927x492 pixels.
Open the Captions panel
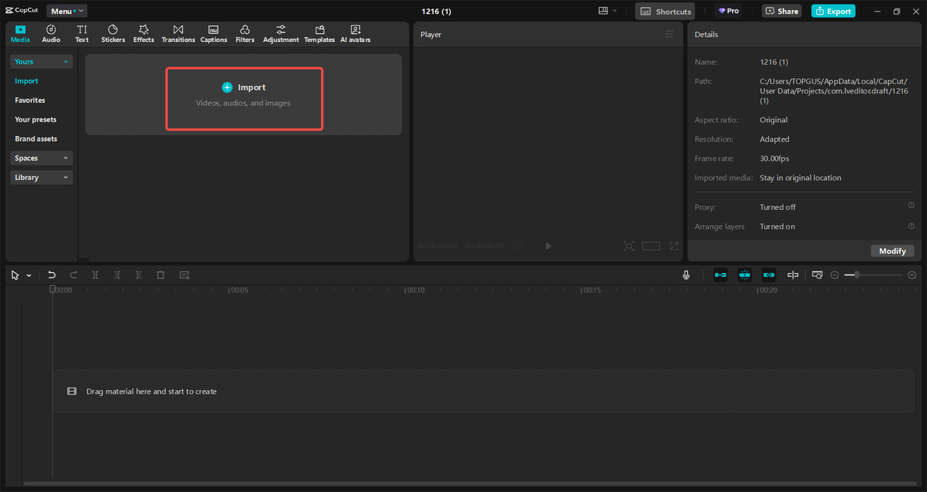pyautogui.click(x=214, y=33)
